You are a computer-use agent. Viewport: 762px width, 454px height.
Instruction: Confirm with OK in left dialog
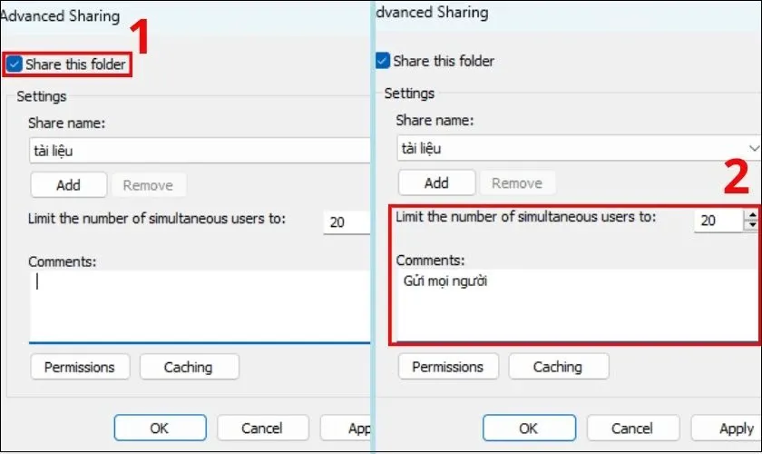click(160, 428)
